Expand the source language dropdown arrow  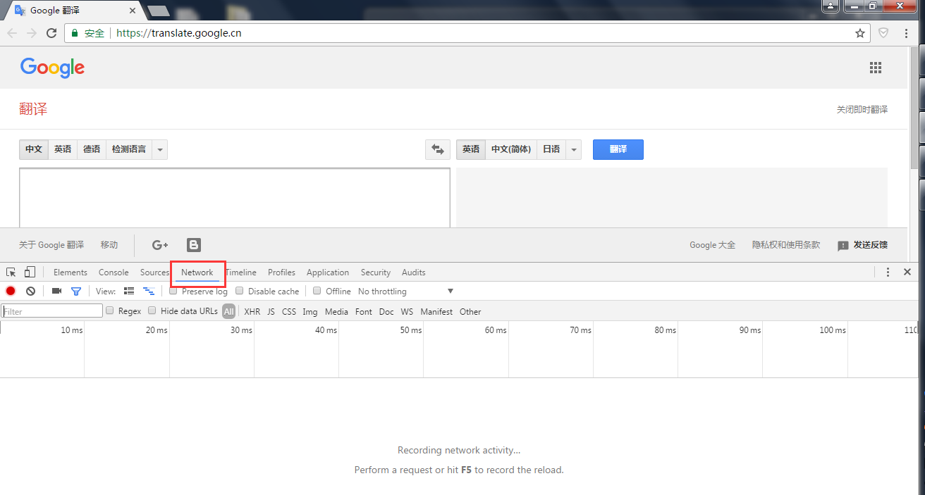[x=160, y=149]
